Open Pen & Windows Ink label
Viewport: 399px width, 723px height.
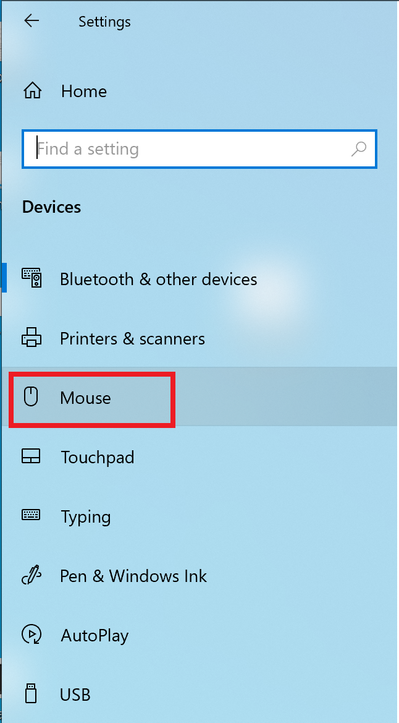pyautogui.click(x=133, y=576)
